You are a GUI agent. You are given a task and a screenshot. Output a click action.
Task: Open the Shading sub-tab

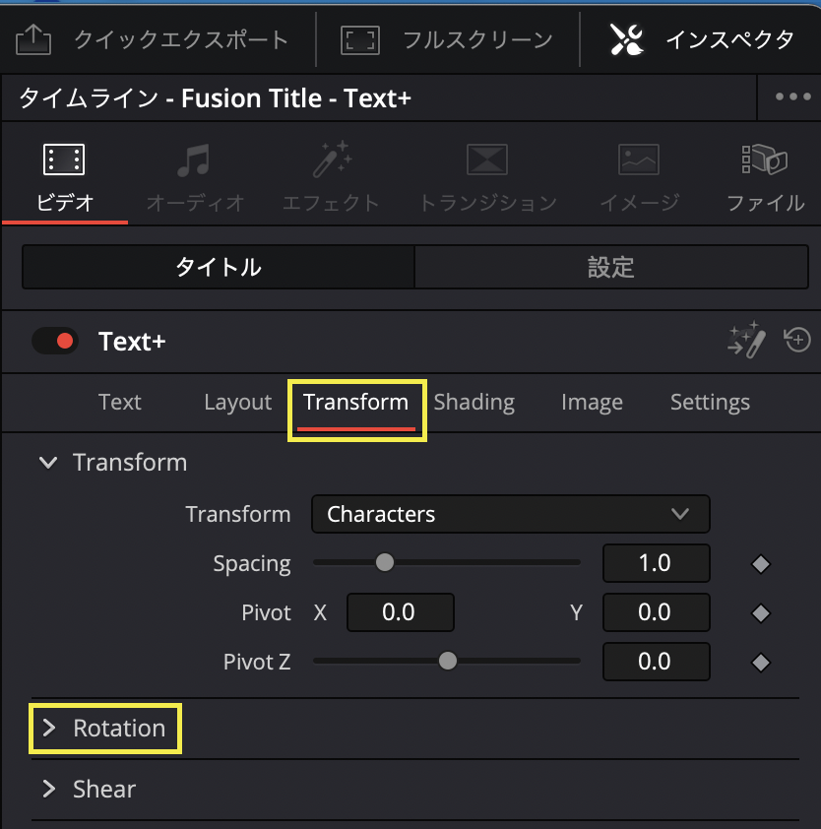[x=474, y=403]
